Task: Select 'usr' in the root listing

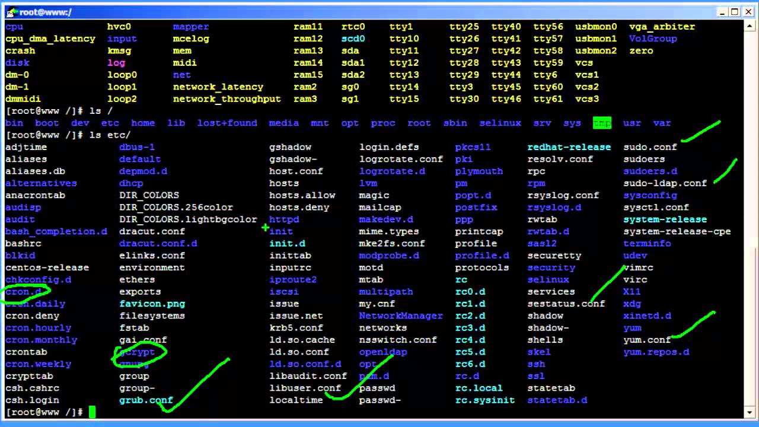Action: pos(632,123)
